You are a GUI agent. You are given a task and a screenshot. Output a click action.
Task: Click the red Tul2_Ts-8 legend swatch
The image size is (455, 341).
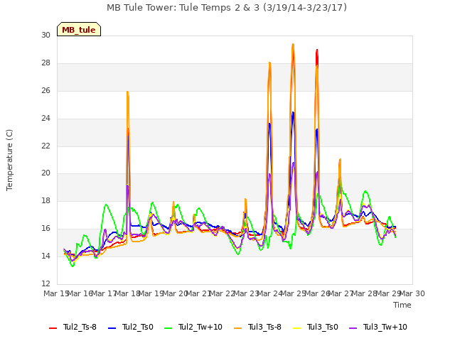pos(53,328)
